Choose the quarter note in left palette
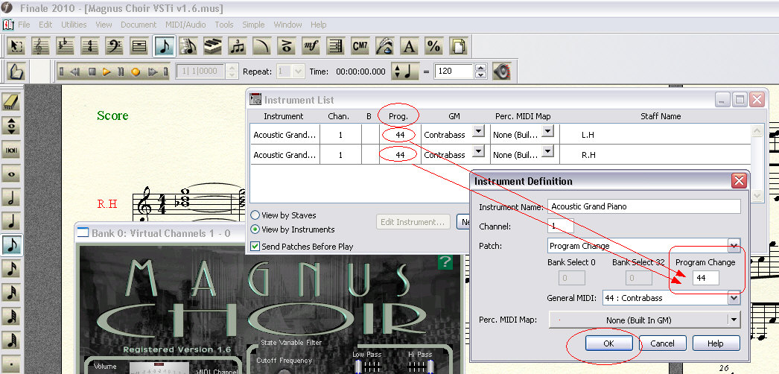Viewport: 779px width, 374px height. tap(11, 221)
